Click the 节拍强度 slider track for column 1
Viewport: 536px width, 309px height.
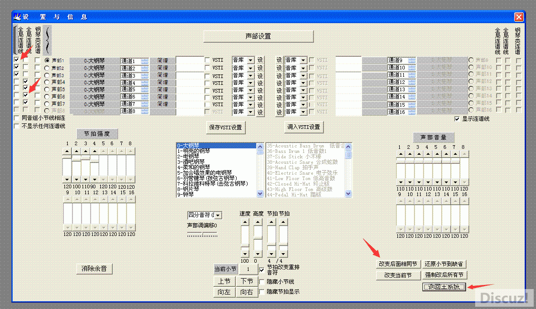coord(67,166)
